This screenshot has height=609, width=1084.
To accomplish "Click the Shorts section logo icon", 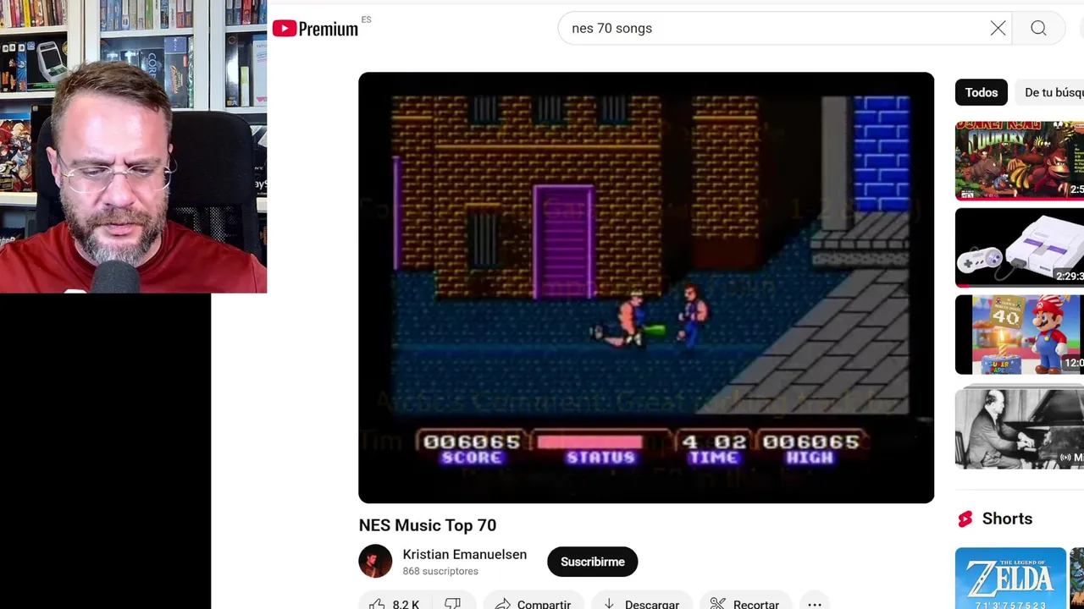I will (965, 518).
